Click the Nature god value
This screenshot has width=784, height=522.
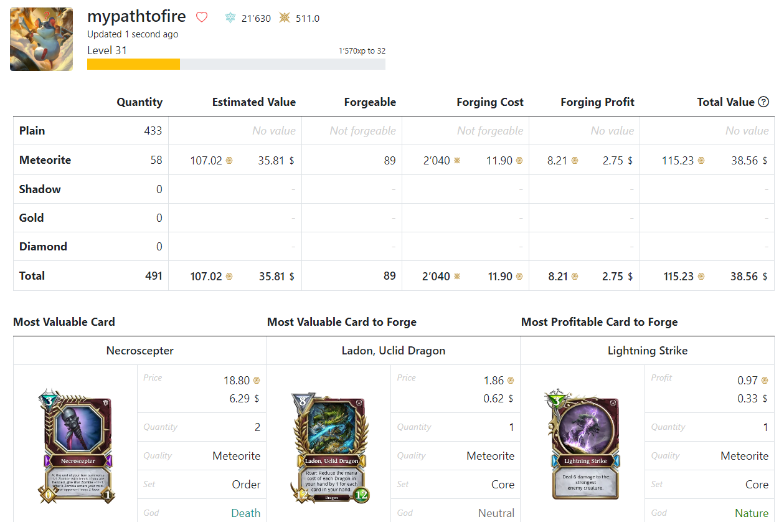tap(752, 513)
